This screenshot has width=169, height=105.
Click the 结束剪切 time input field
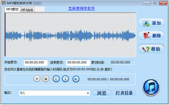pyautogui.click(x=78, y=63)
